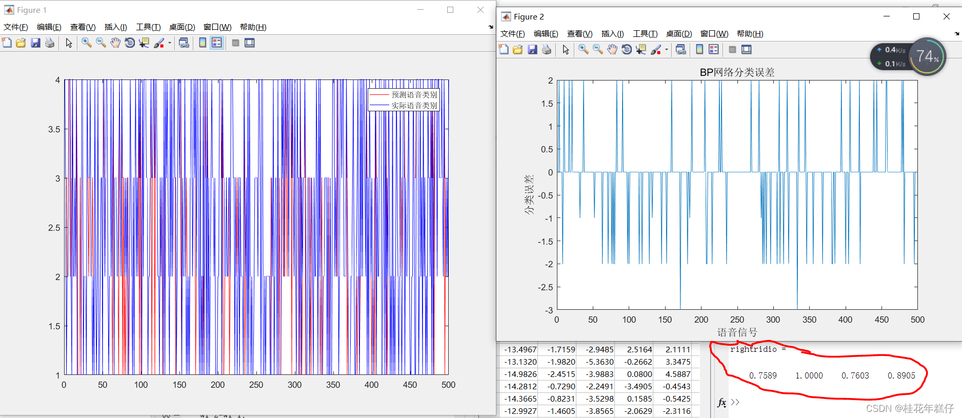Select Pan hand tool in Figure 1
The width and height of the screenshot is (962, 418).
115,43
